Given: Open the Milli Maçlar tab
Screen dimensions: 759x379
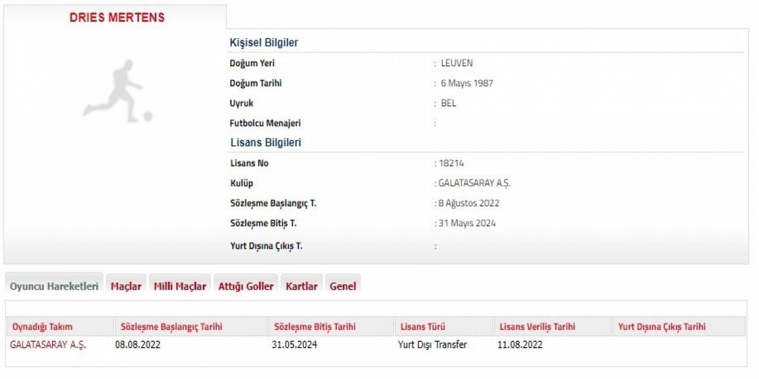Looking at the screenshot, I should [180, 285].
